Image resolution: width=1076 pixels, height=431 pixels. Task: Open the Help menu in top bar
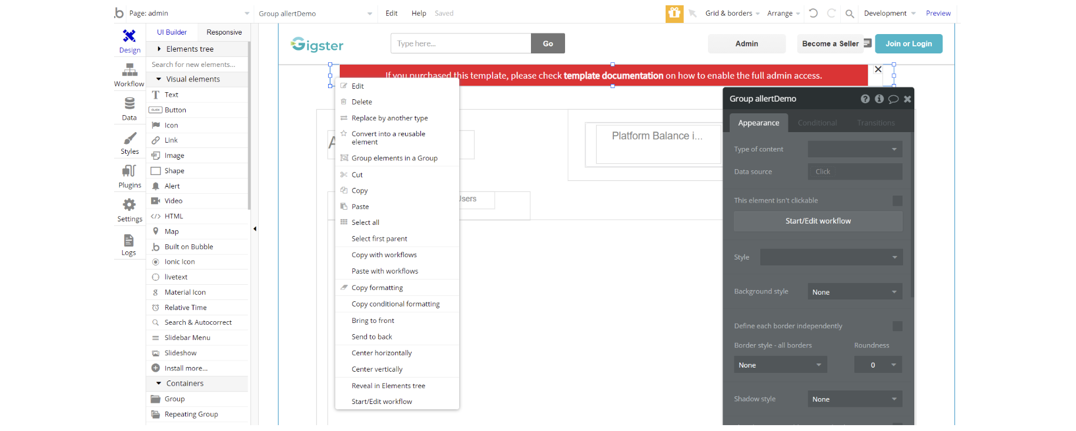[x=419, y=13]
